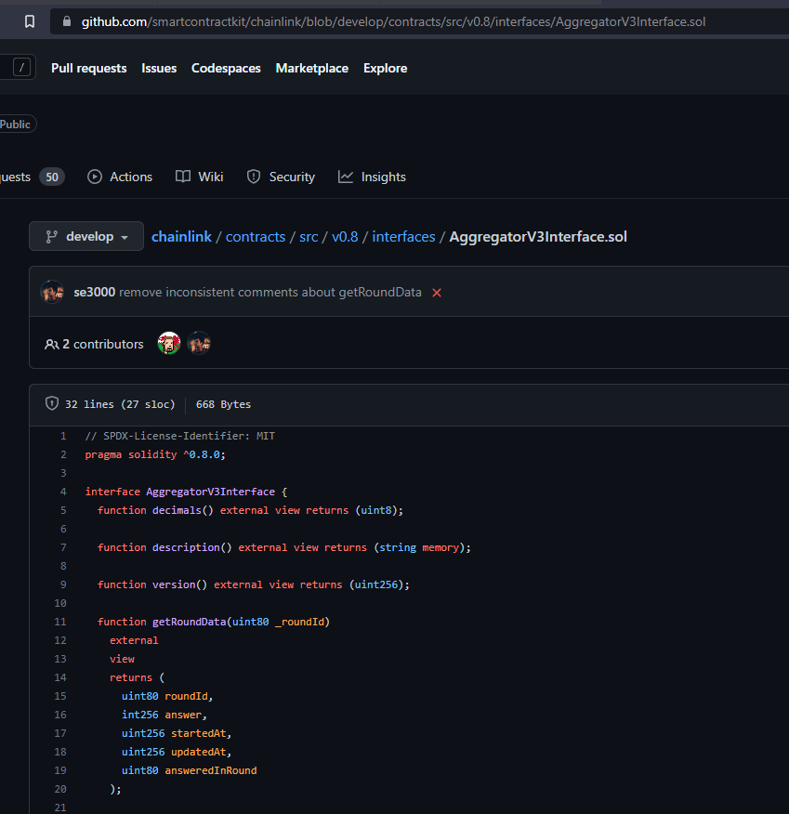Go to chainlink root in breadcrumb
The height and width of the screenshot is (814, 789).
181,237
